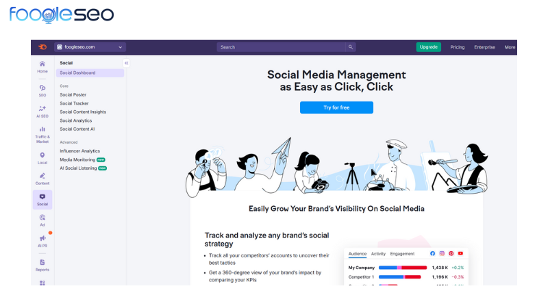Viewport: 548px width, 308px height.
Task: Click into the Search field
Action: pyautogui.click(x=281, y=47)
